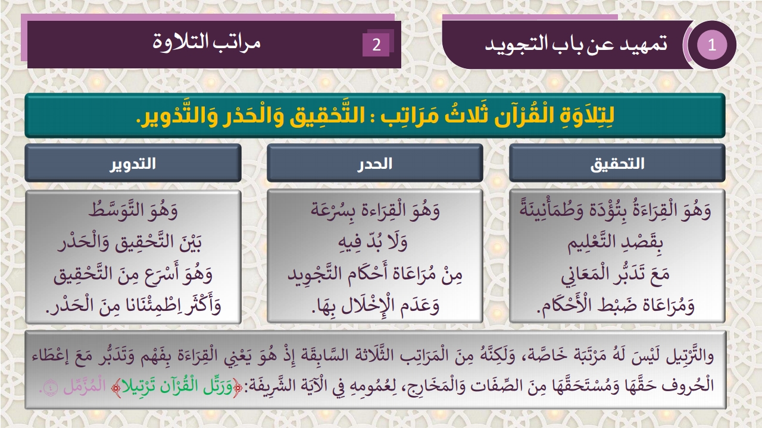Click the circular number 1 badge

[712, 45]
